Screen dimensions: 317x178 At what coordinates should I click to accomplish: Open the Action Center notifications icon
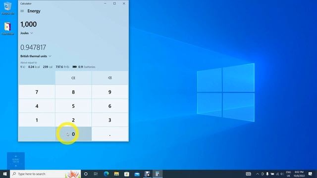(311, 174)
